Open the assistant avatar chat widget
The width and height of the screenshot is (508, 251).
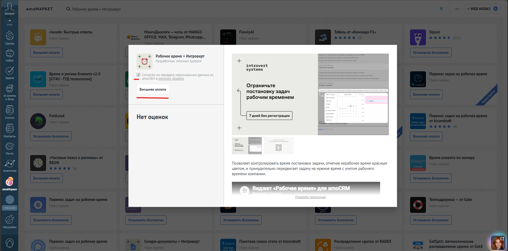[498, 243]
